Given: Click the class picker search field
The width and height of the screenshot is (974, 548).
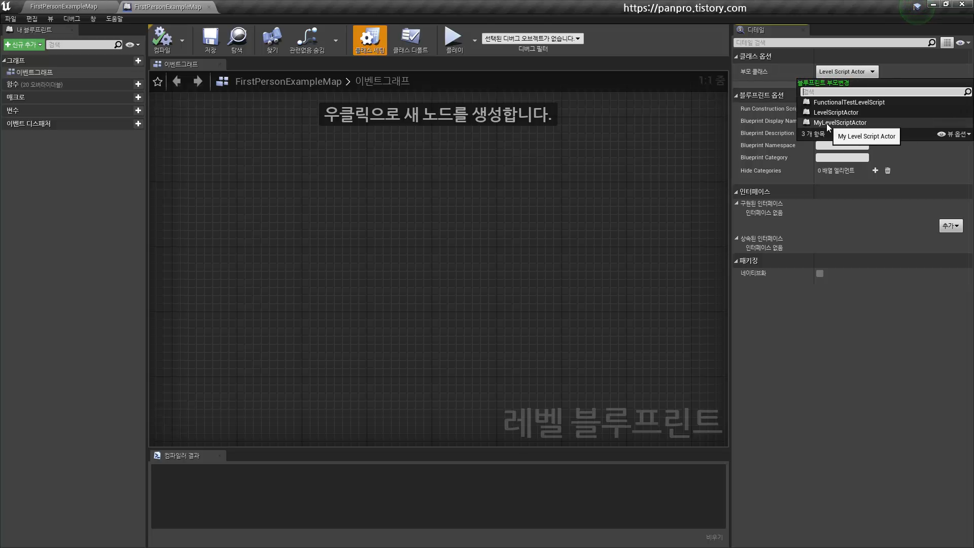Looking at the screenshot, I should coord(882,92).
